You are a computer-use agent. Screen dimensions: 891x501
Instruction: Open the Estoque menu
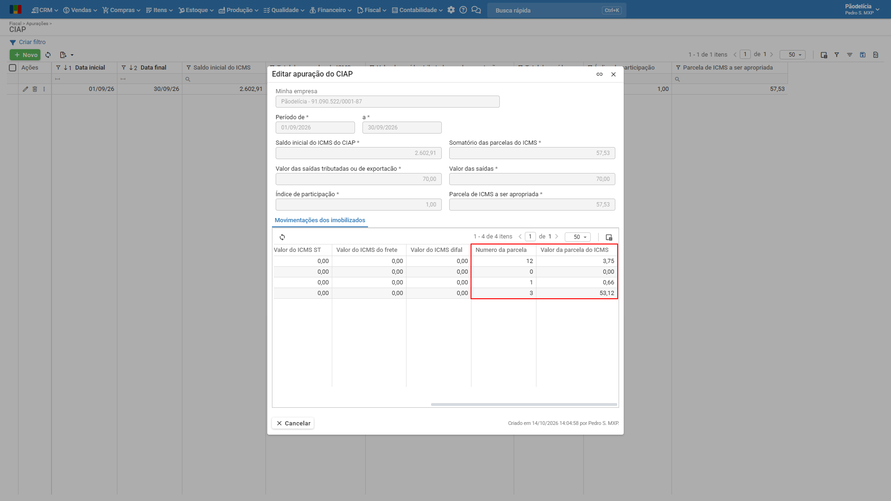[196, 10]
